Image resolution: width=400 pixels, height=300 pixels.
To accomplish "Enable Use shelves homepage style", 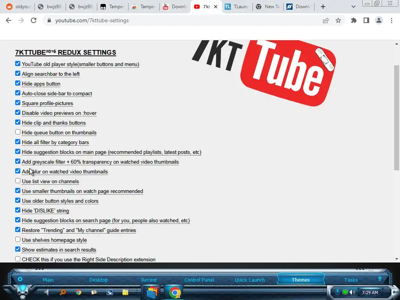I will tap(18, 239).
